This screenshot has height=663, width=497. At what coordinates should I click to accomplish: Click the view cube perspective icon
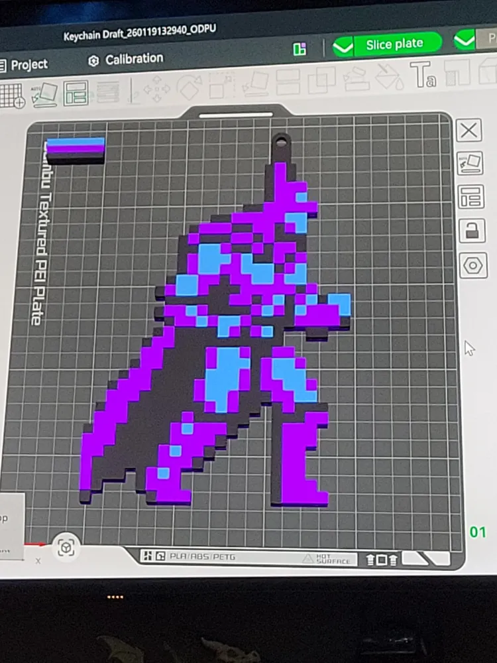pyautogui.click(x=66, y=548)
